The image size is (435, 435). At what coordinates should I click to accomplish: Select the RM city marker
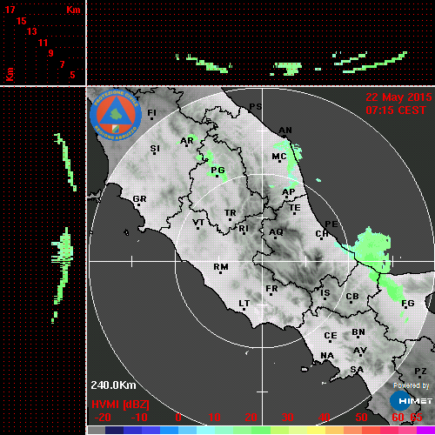click(221, 268)
